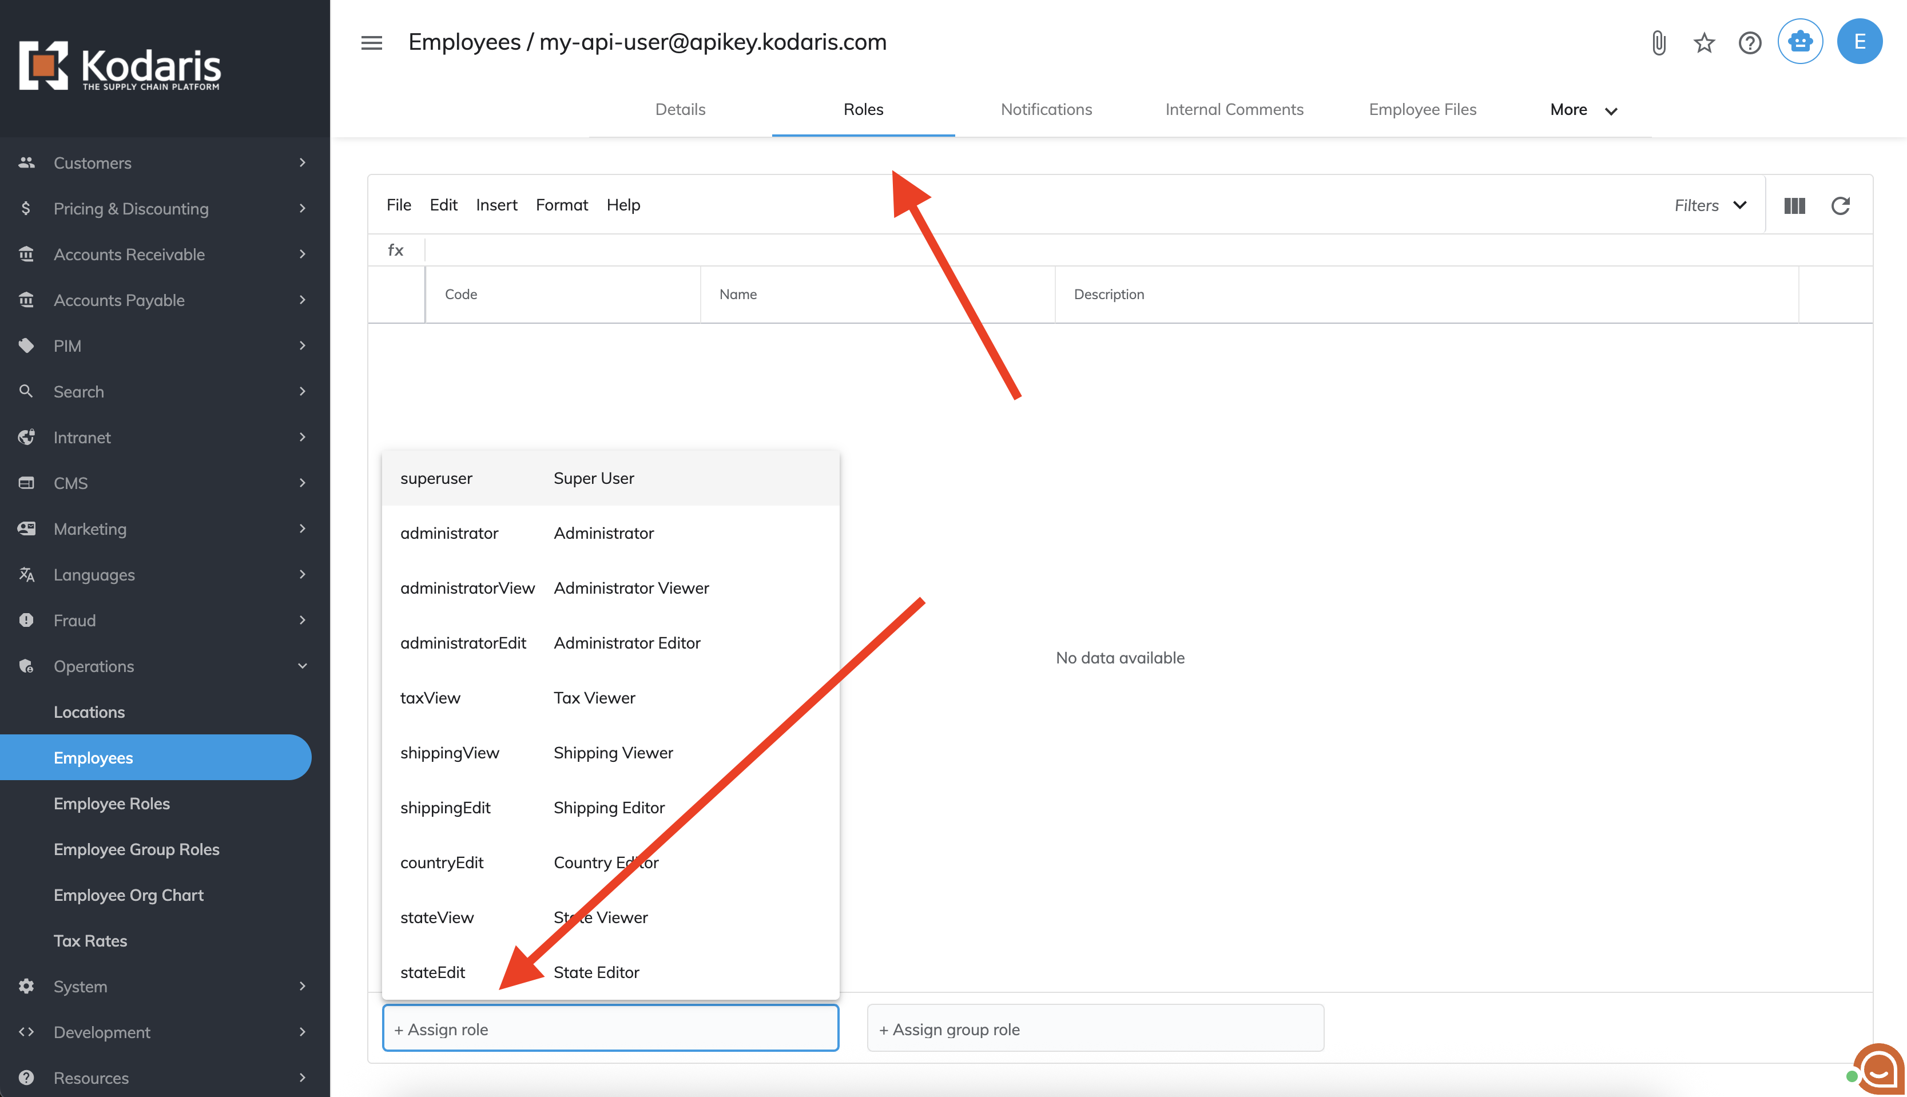Switch to the Details tab
Image resolution: width=1907 pixels, height=1097 pixels.
point(680,110)
